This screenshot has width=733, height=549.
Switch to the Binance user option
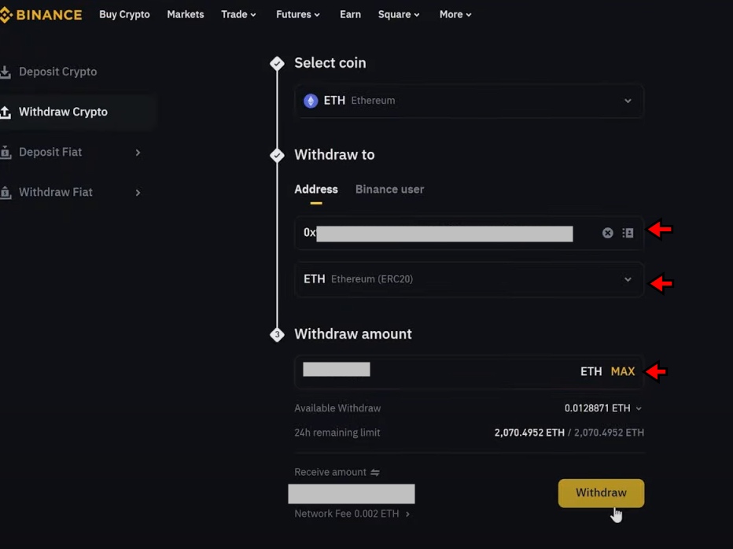pyautogui.click(x=389, y=189)
